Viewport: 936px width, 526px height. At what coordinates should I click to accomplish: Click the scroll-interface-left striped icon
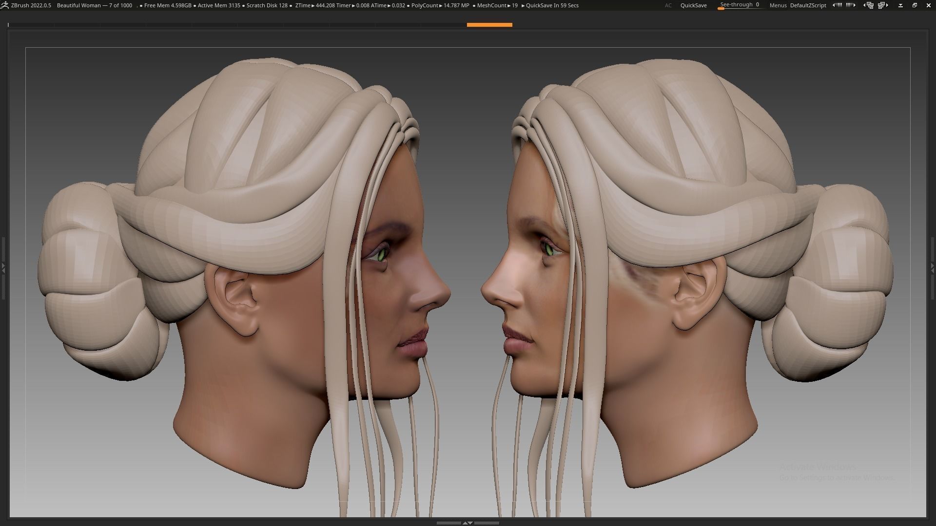point(837,5)
